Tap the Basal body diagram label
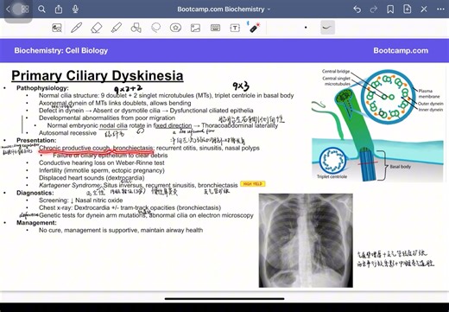This screenshot has width=449, height=312. pos(401,167)
